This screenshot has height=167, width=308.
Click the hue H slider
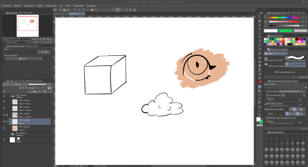[x=284, y=18]
